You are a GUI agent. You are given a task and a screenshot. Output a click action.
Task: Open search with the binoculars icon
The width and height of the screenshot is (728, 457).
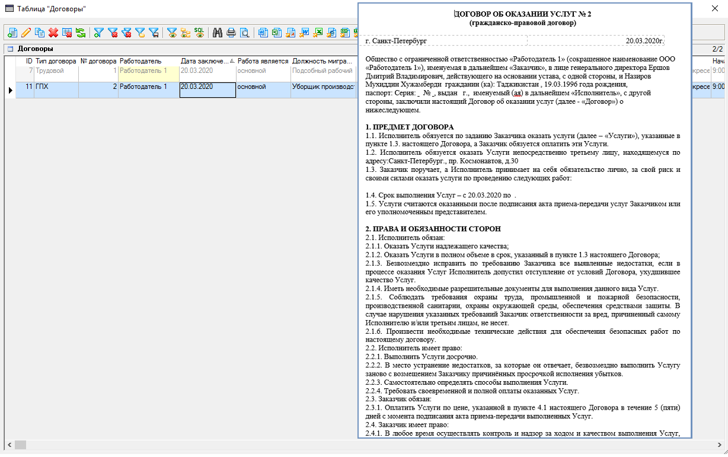[x=218, y=33]
